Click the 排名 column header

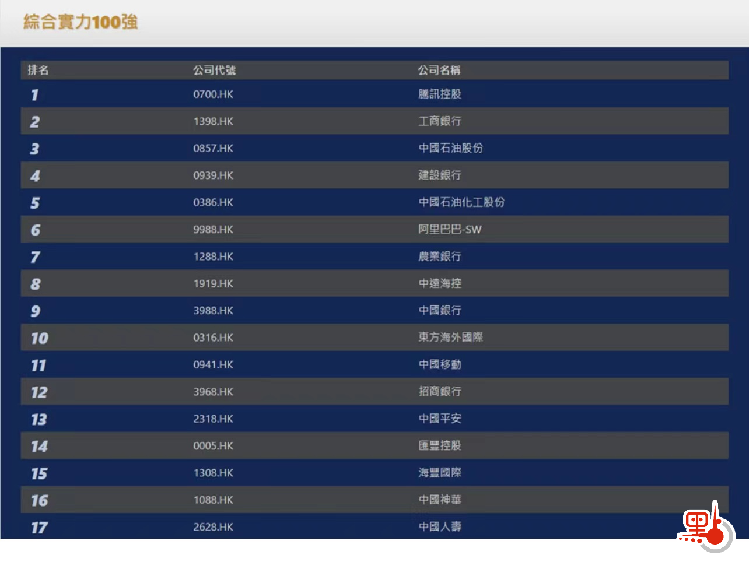point(38,70)
